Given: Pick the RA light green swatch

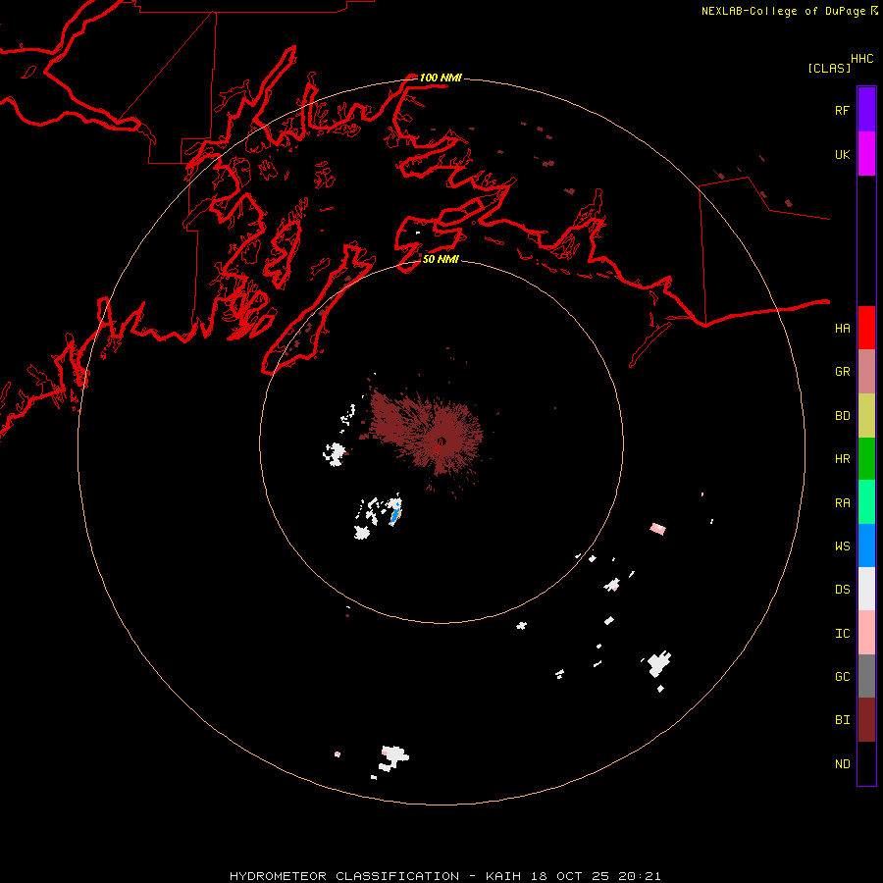Looking at the screenshot, I should [x=866, y=502].
